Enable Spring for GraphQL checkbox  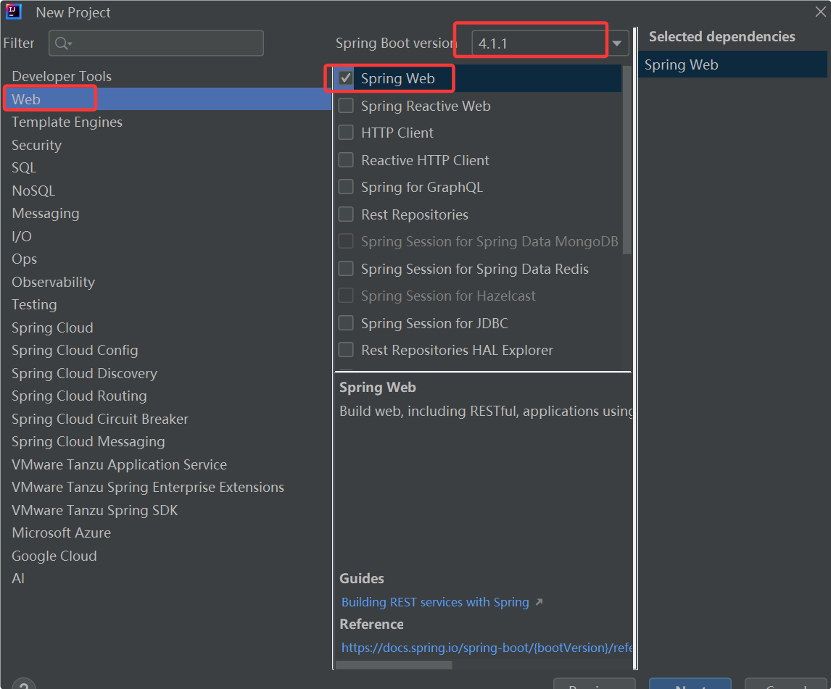point(346,187)
